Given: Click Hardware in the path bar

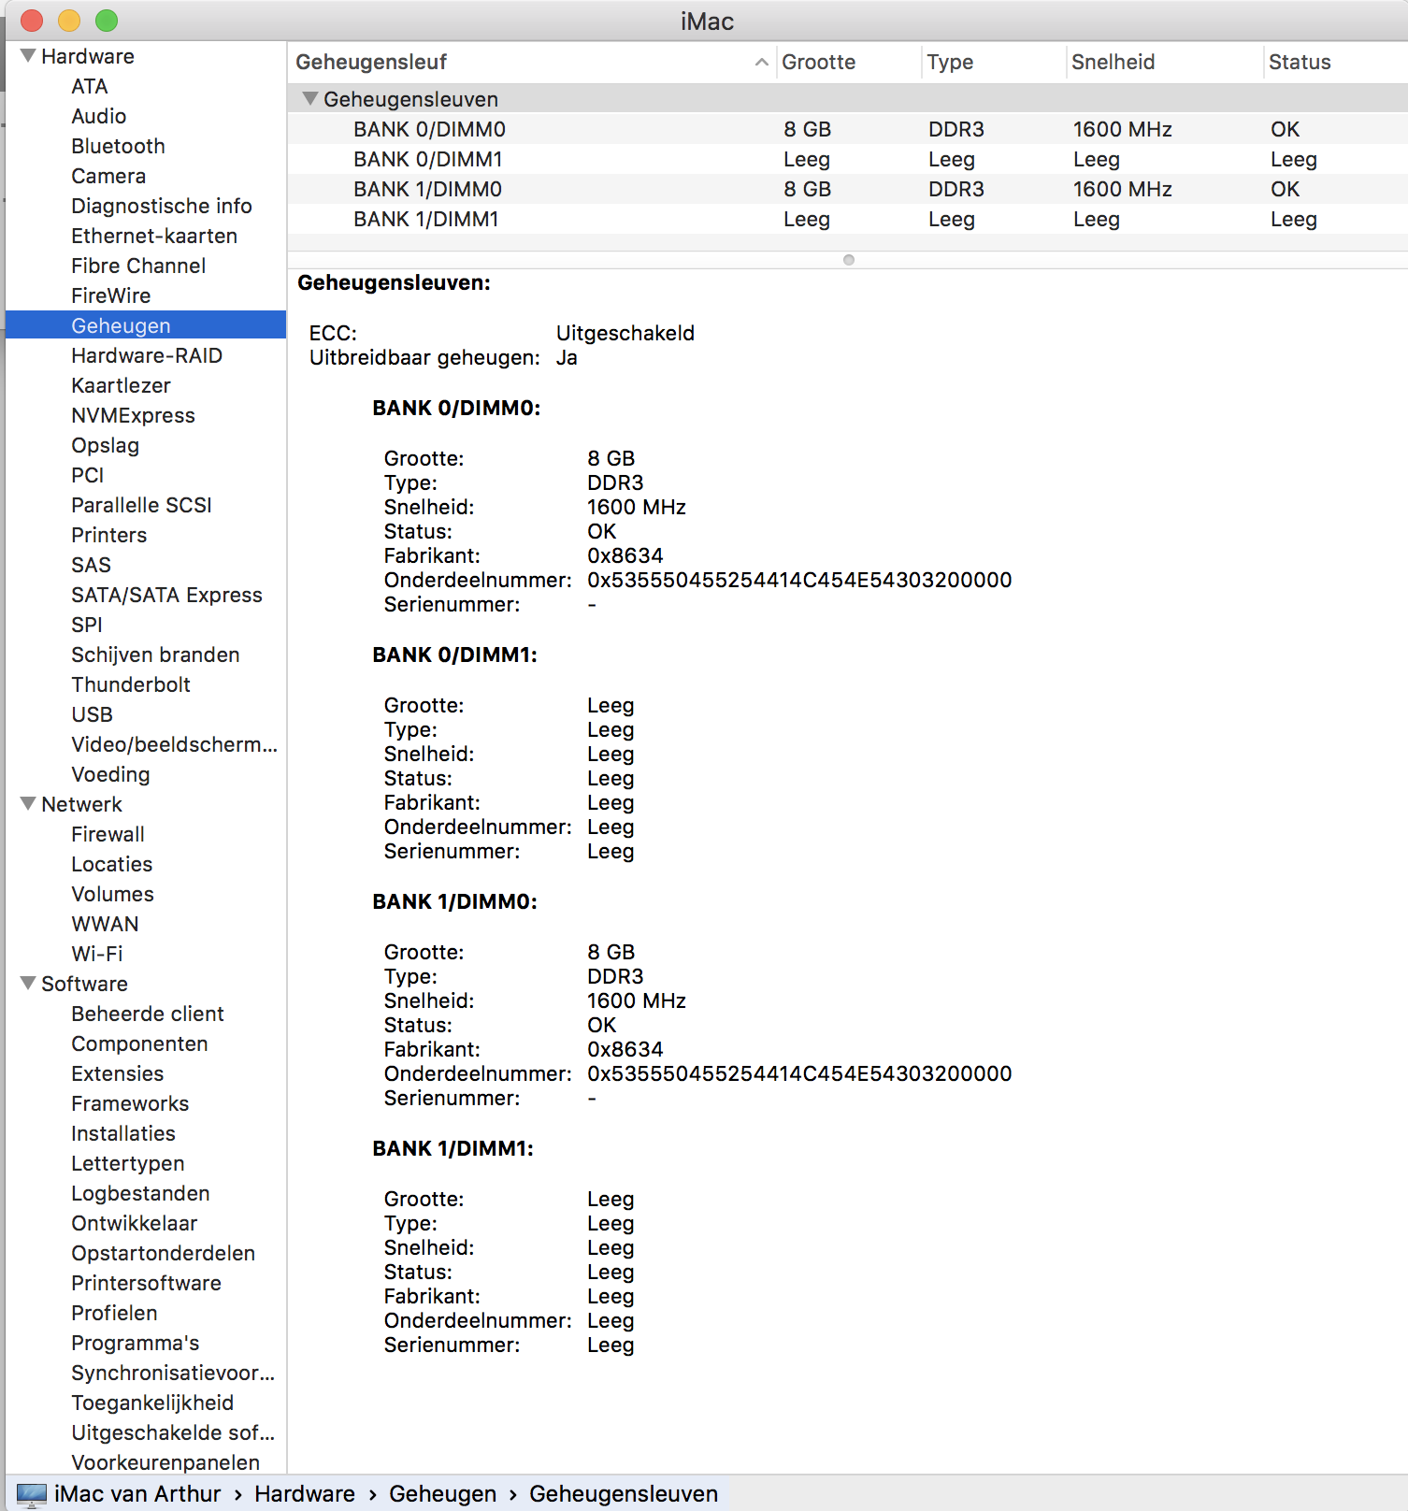Looking at the screenshot, I should coord(305,1494).
